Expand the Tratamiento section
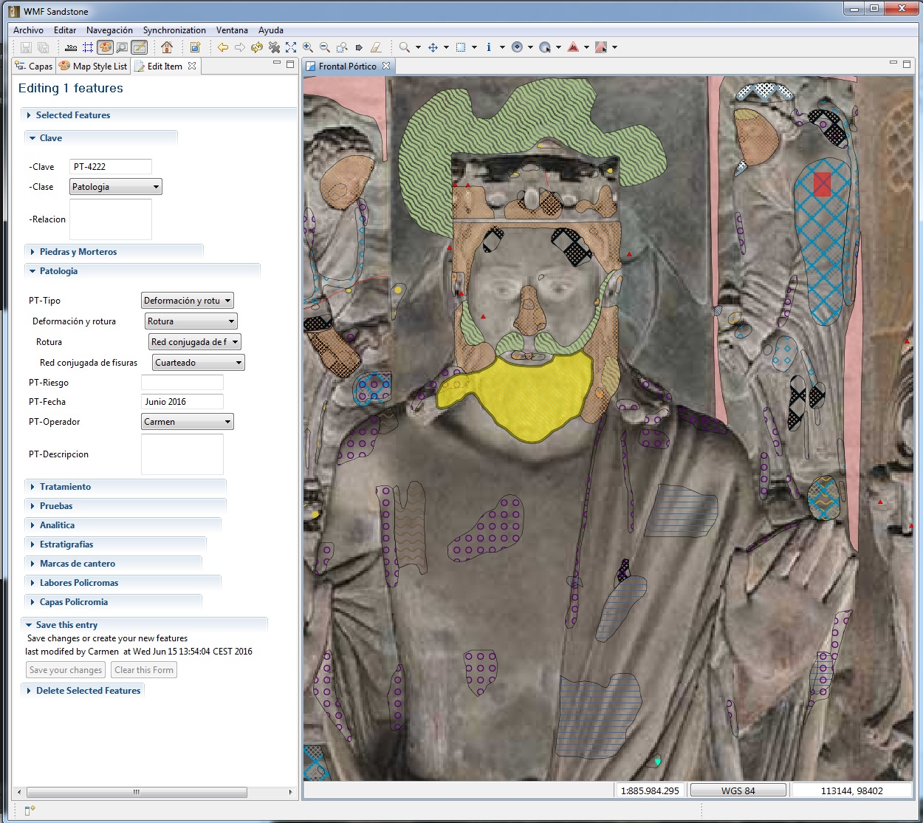Screen dimensions: 923x823 pyautogui.click(x=65, y=487)
